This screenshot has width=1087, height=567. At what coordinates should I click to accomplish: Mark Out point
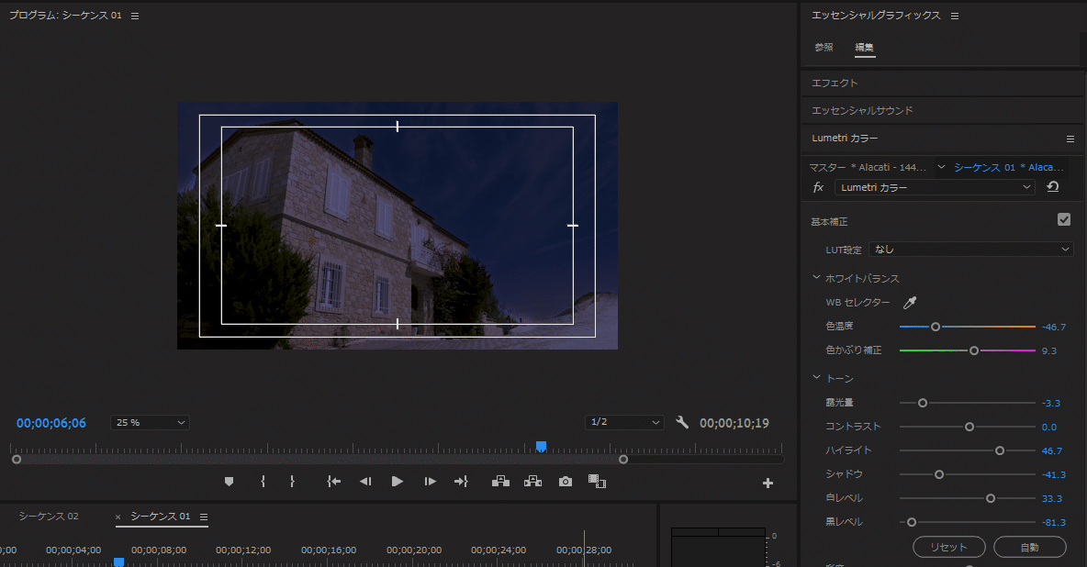(292, 481)
